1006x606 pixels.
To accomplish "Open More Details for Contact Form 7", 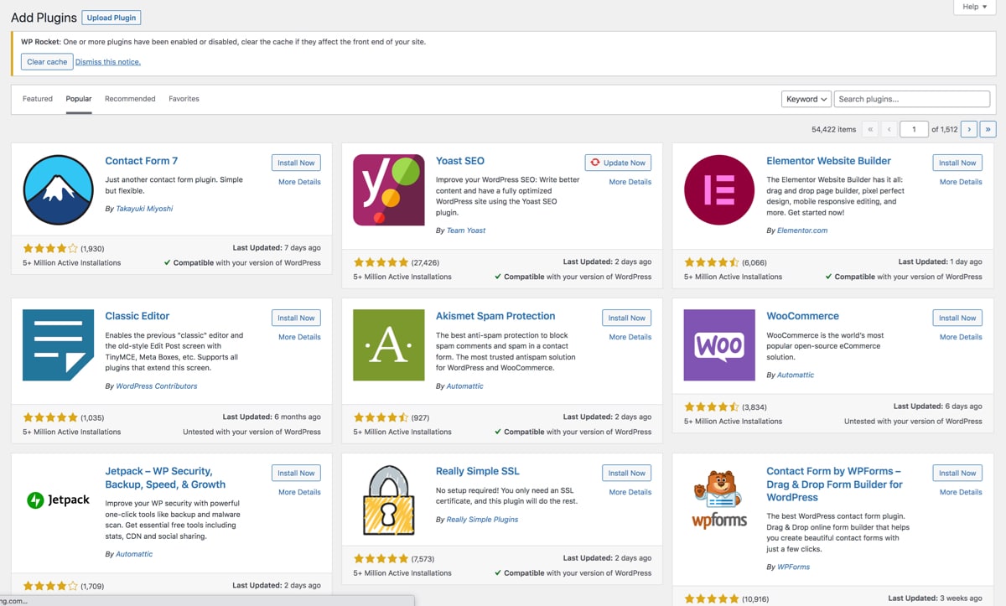I will pyautogui.click(x=299, y=182).
